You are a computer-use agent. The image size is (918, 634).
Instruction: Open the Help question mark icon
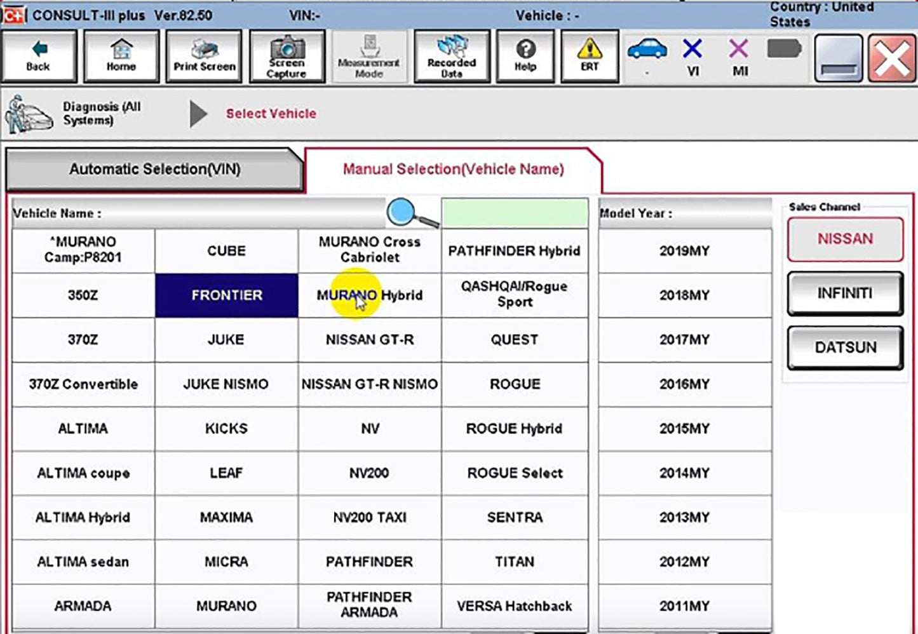click(x=525, y=57)
